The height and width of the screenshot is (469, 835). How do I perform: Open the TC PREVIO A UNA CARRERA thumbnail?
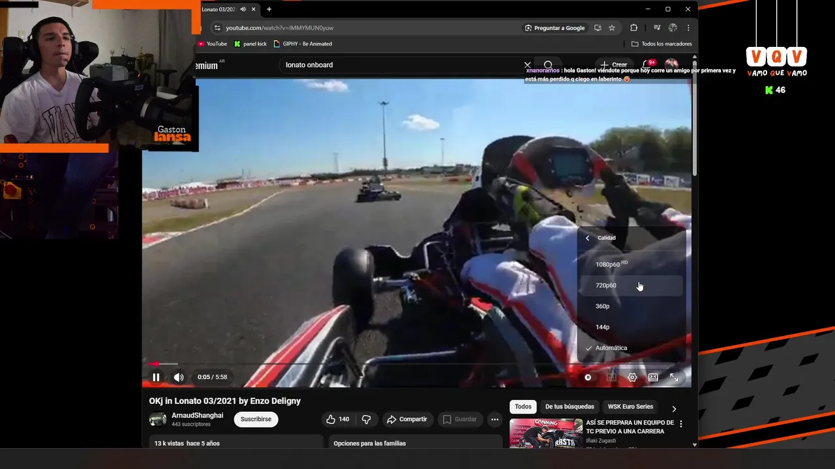546,434
